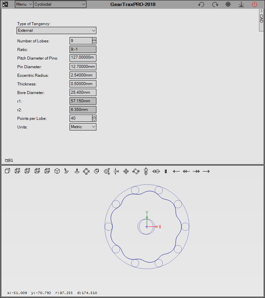265x298 pixels.
Task: Click the green Y axis label in the preview
Action: point(147,213)
